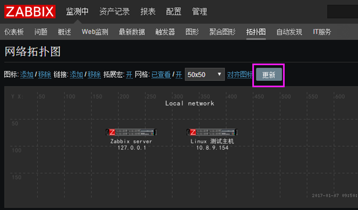Click the 127.0.0.1 address text
Screen dimensions: 358x210
coord(131,148)
